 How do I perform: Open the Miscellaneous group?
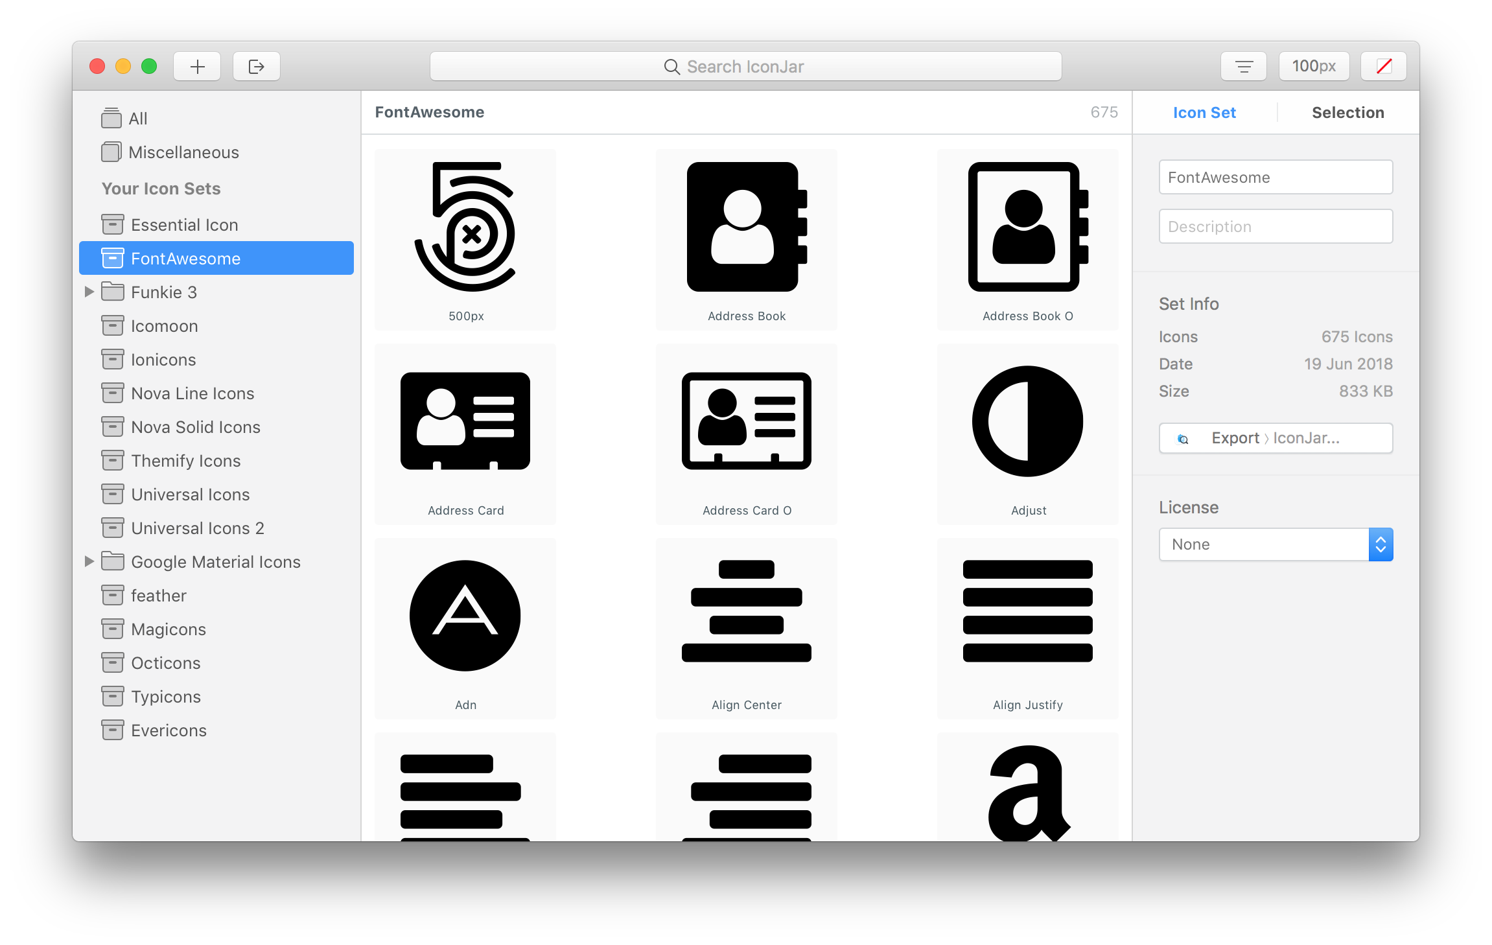(216, 152)
